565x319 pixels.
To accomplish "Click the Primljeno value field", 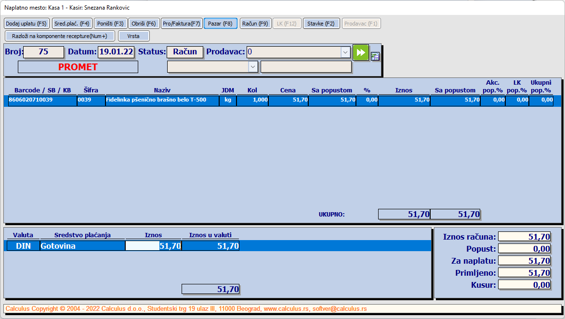I will pyautogui.click(x=524, y=273).
